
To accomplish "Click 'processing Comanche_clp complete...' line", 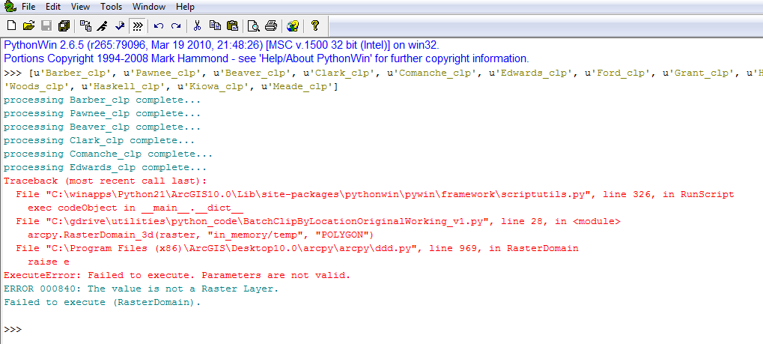I will point(108,154).
